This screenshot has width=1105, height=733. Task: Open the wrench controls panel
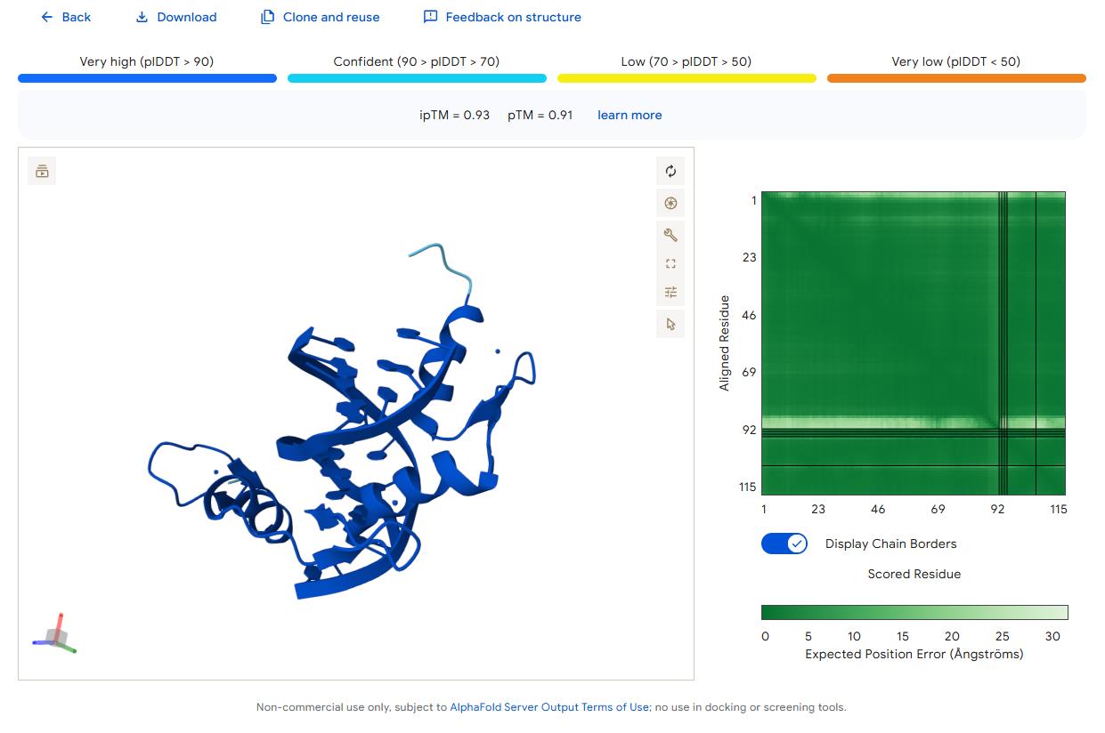670,234
